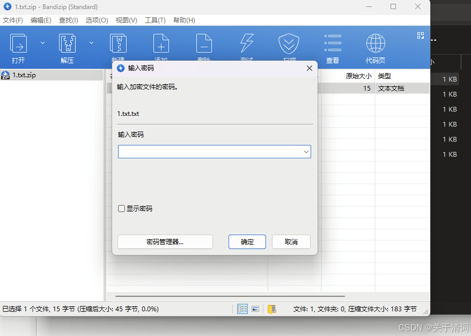Cancel with the 取消 button
This screenshot has width=471, height=336.
pos(291,242)
